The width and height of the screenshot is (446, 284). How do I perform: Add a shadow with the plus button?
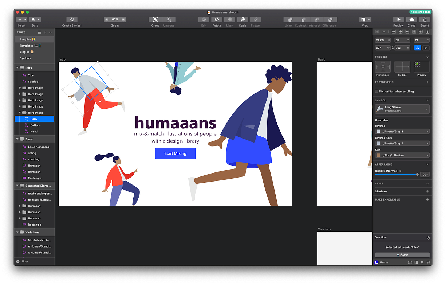pos(427,191)
